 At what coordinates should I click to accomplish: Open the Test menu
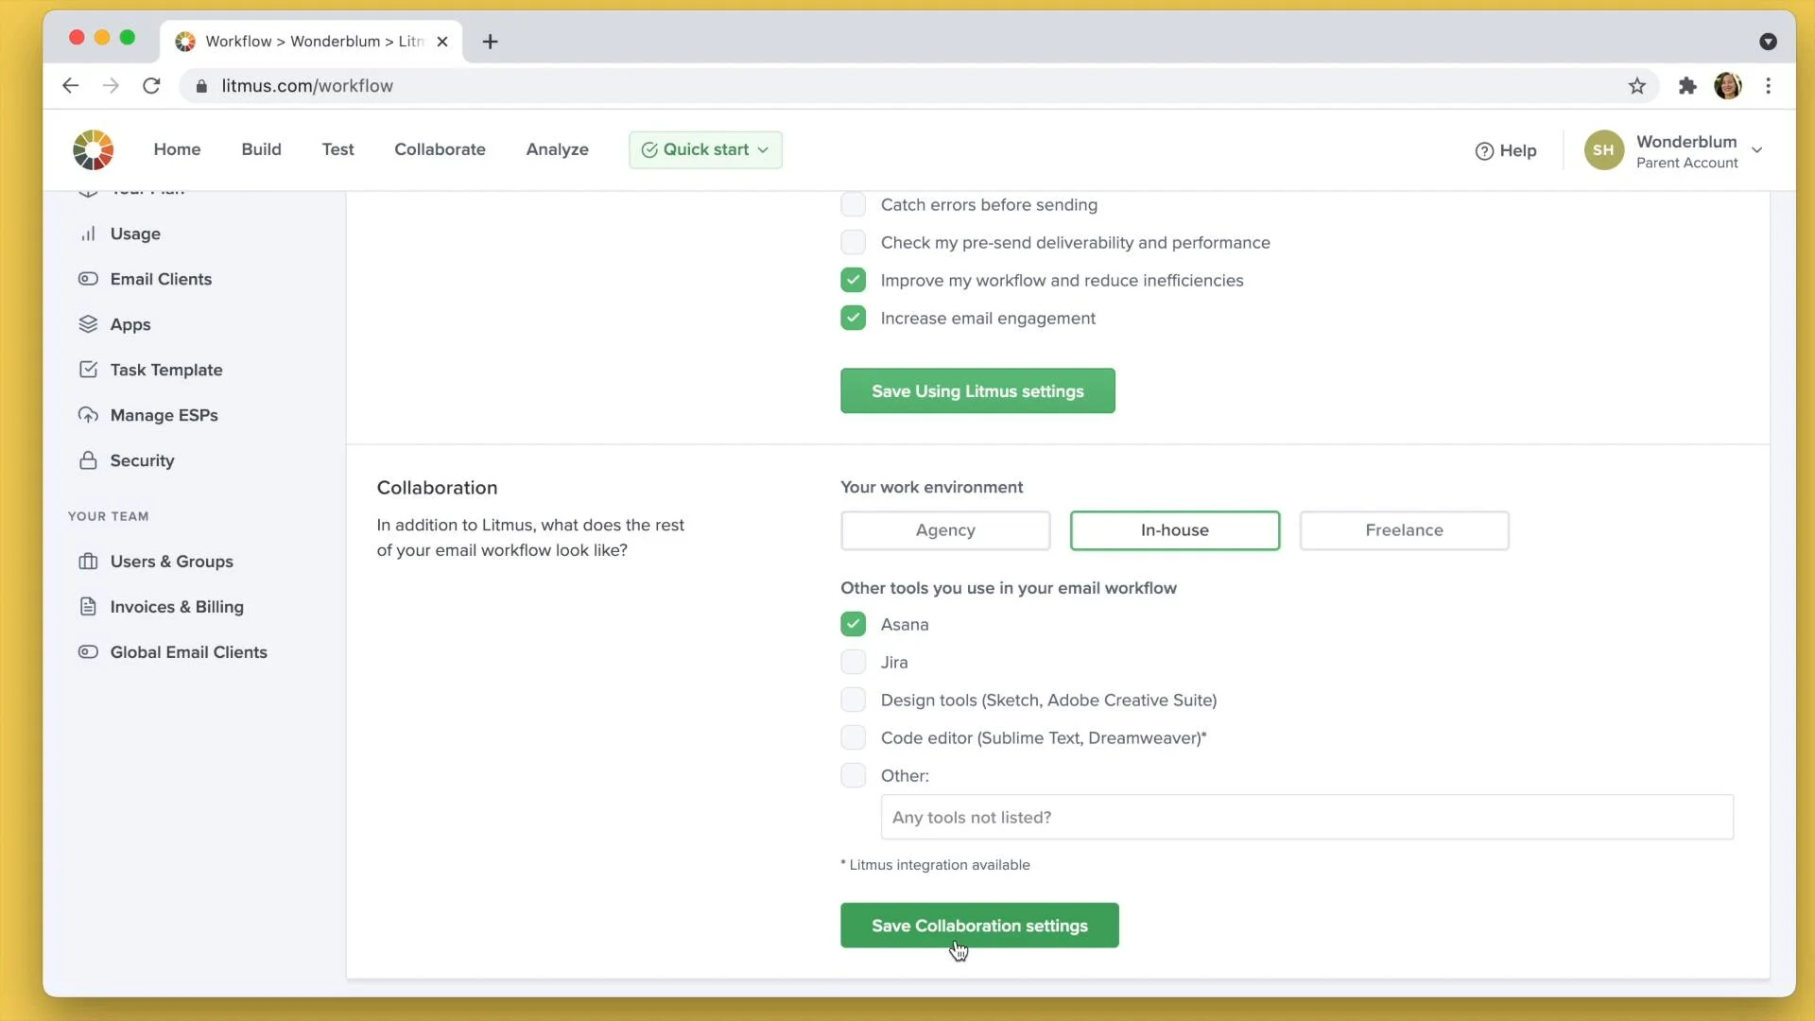point(337,149)
